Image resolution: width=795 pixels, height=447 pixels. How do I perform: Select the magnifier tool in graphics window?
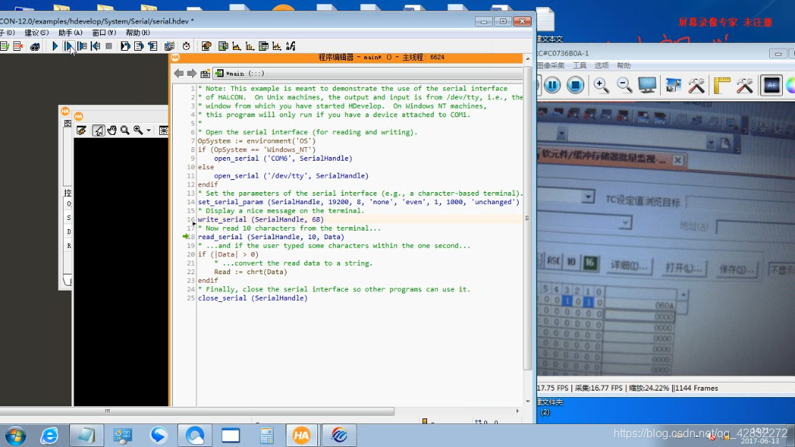(125, 130)
